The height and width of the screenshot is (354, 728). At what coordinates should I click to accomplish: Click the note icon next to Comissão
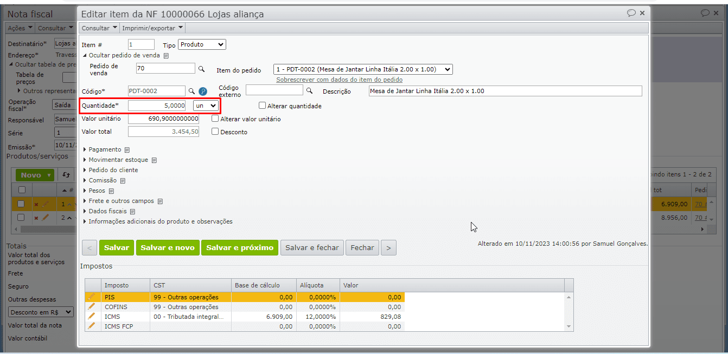[x=123, y=181]
